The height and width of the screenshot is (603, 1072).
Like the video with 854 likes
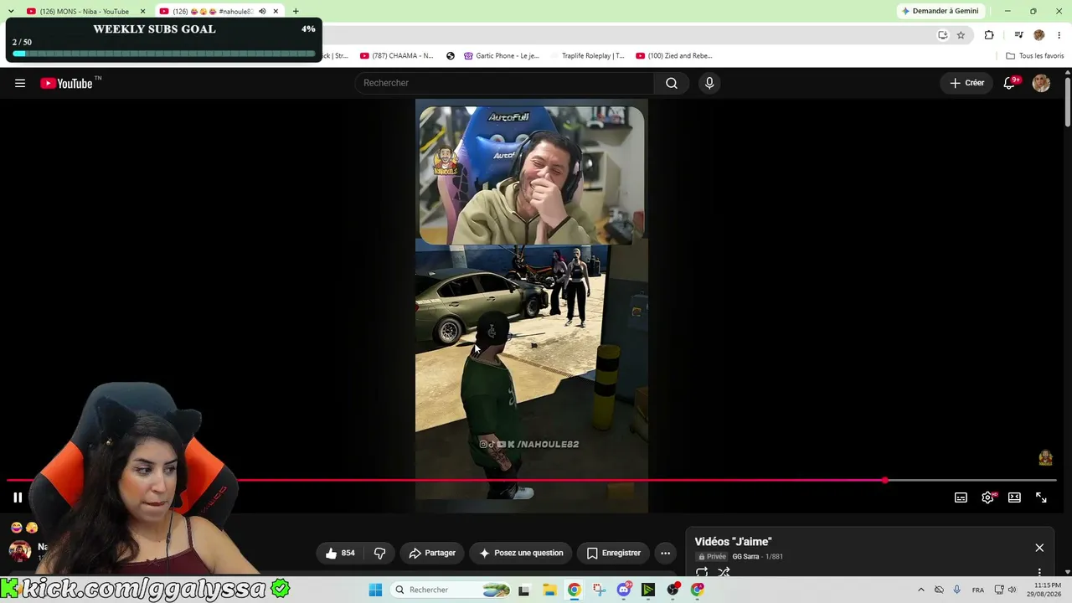pos(340,553)
